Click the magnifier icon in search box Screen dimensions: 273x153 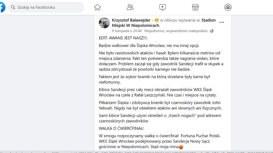[x=13, y=7]
